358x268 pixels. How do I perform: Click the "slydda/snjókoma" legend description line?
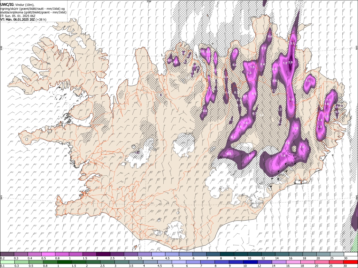[33, 12]
